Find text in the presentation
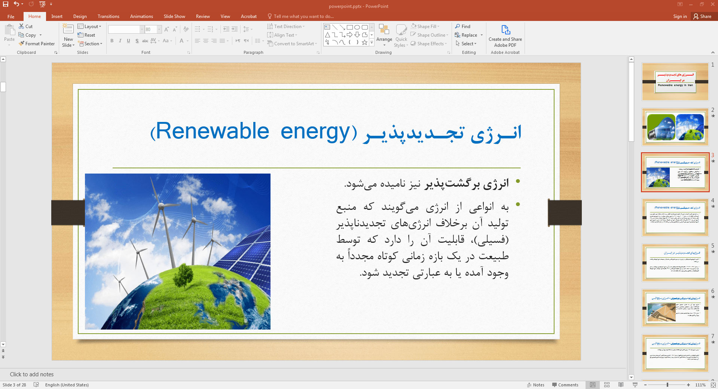718x389 pixels. (x=463, y=27)
